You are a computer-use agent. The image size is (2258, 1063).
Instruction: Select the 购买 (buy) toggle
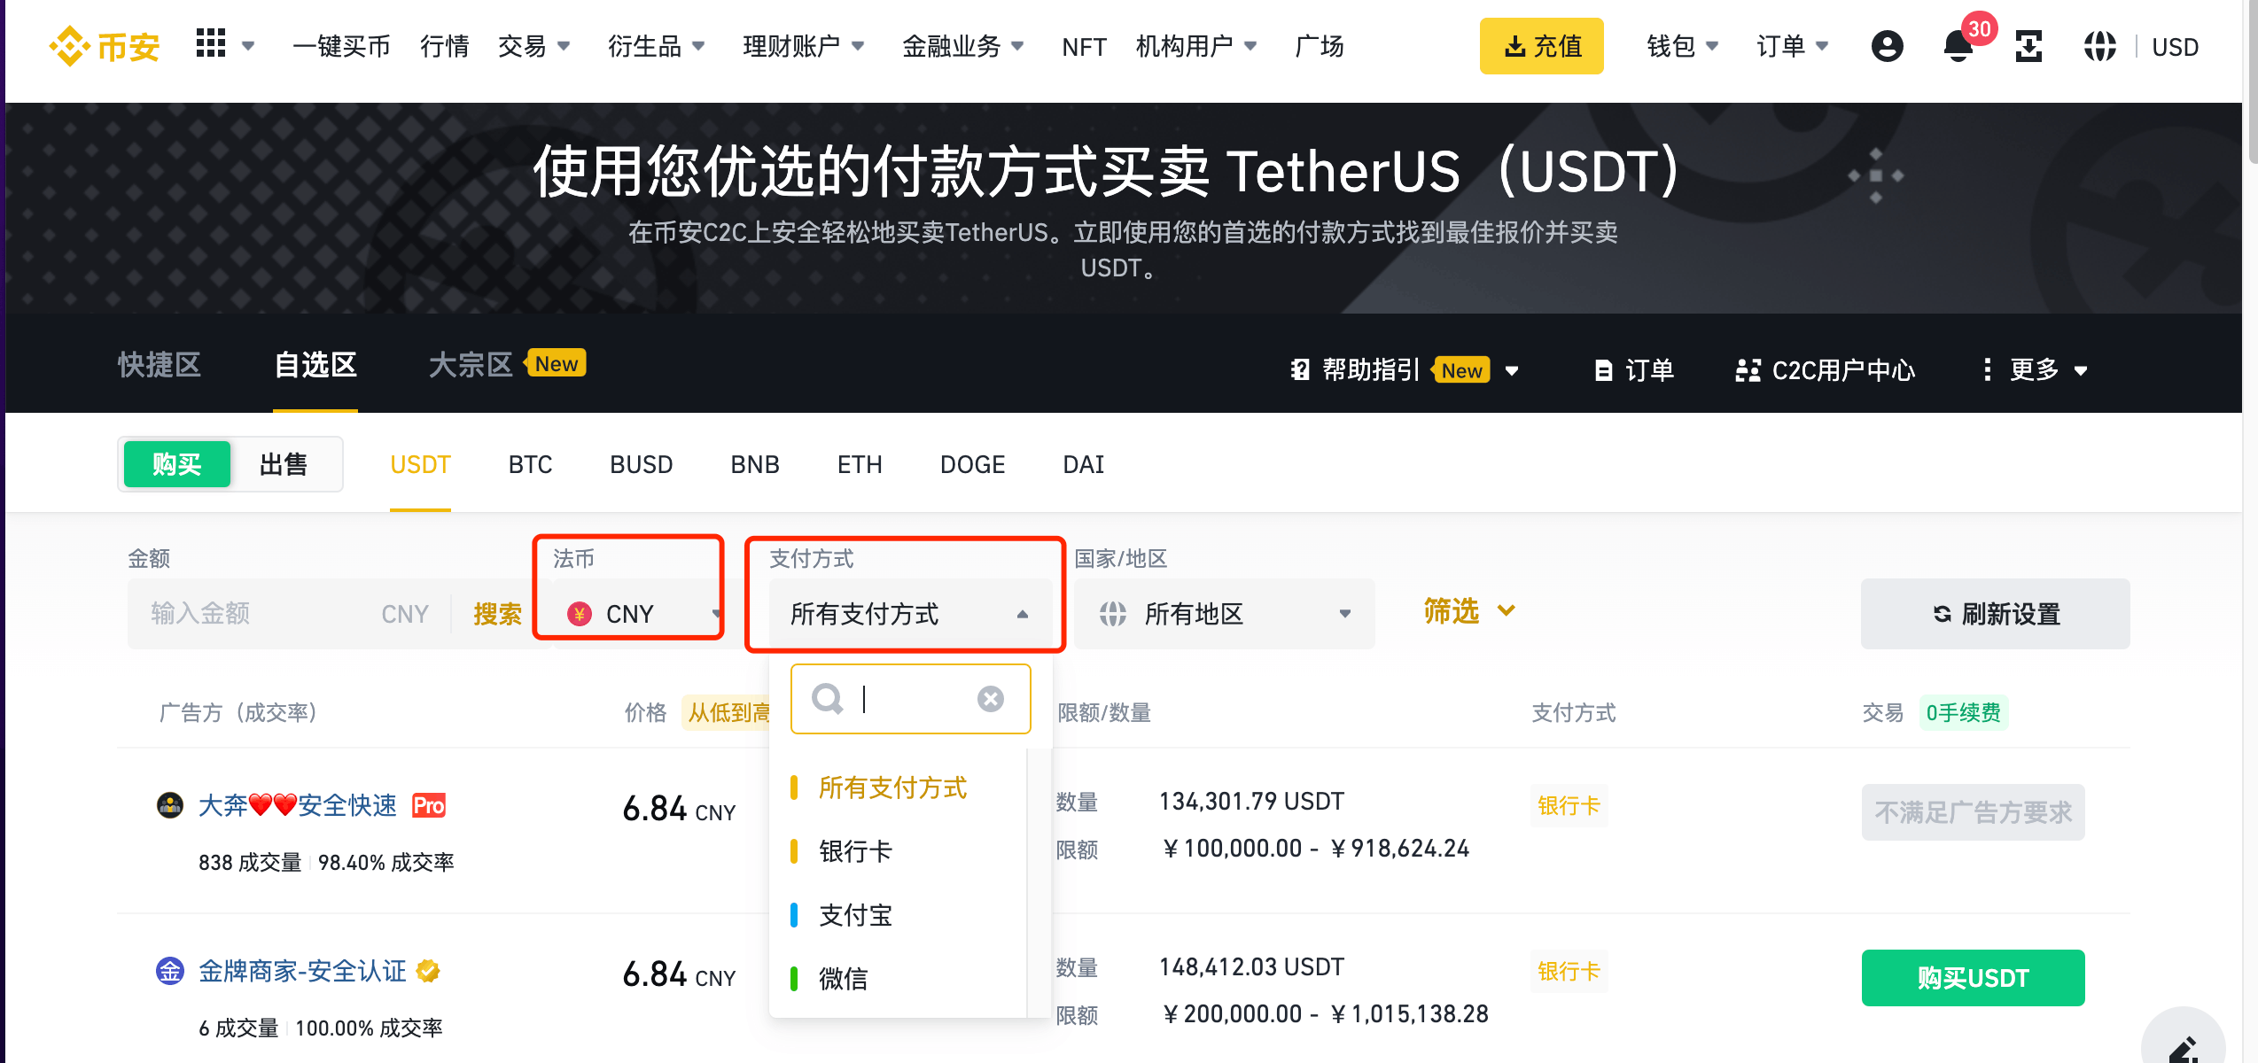177,464
